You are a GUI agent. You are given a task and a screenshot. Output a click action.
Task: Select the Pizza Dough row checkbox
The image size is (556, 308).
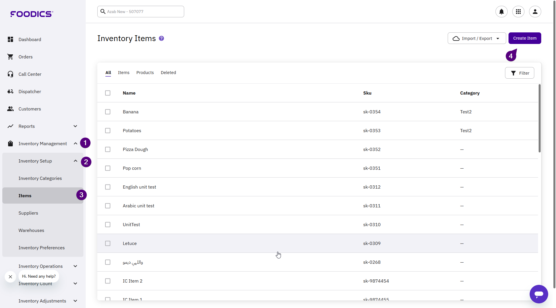click(108, 150)
